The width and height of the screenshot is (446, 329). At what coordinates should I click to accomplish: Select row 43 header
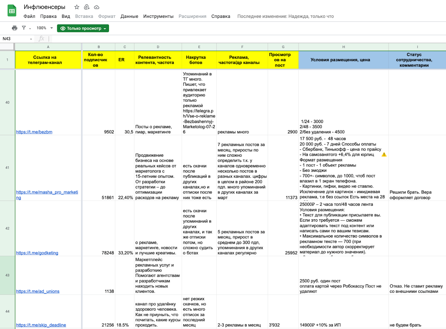(x=7, y=275)
